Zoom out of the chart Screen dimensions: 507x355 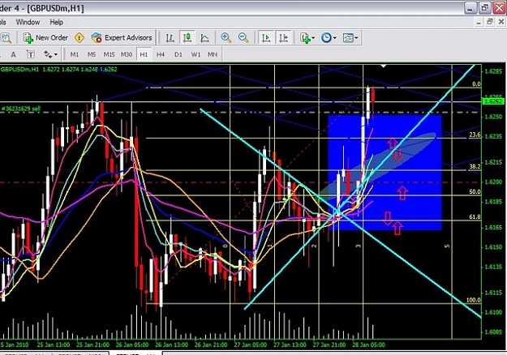[243, 38]
